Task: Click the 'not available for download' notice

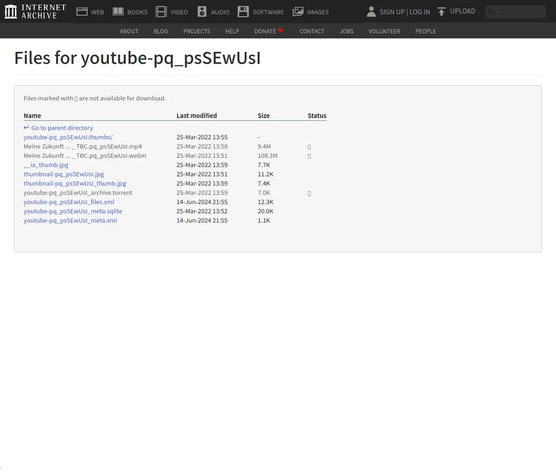Action: [x=95, y=98]
